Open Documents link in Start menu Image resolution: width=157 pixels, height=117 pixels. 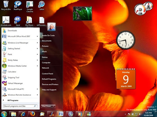click(47, 41)
